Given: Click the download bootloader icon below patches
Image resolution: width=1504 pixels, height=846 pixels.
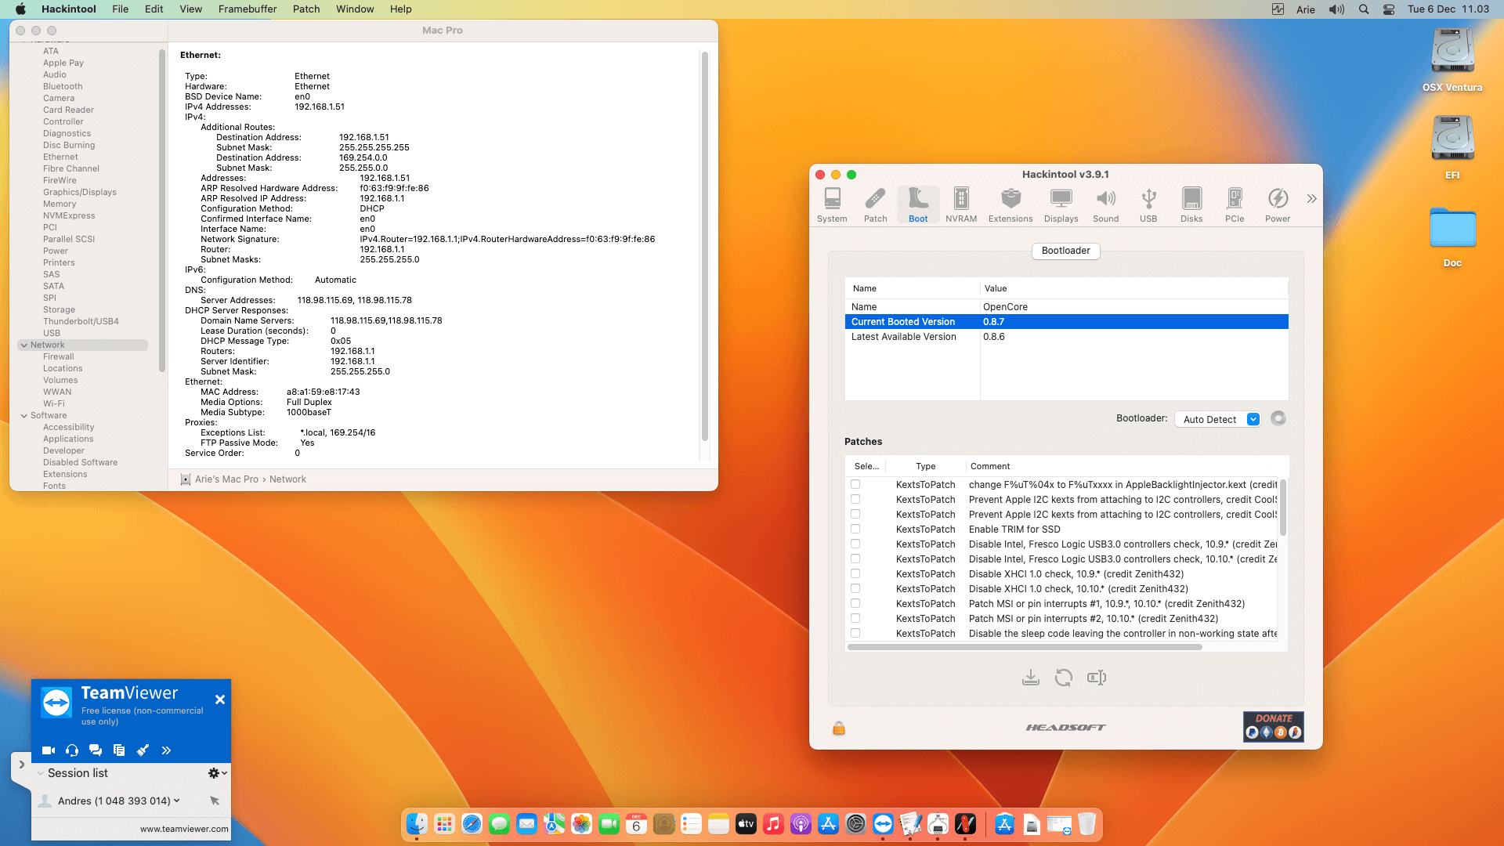Looking at the screenshot, I should click(1030, 678).
